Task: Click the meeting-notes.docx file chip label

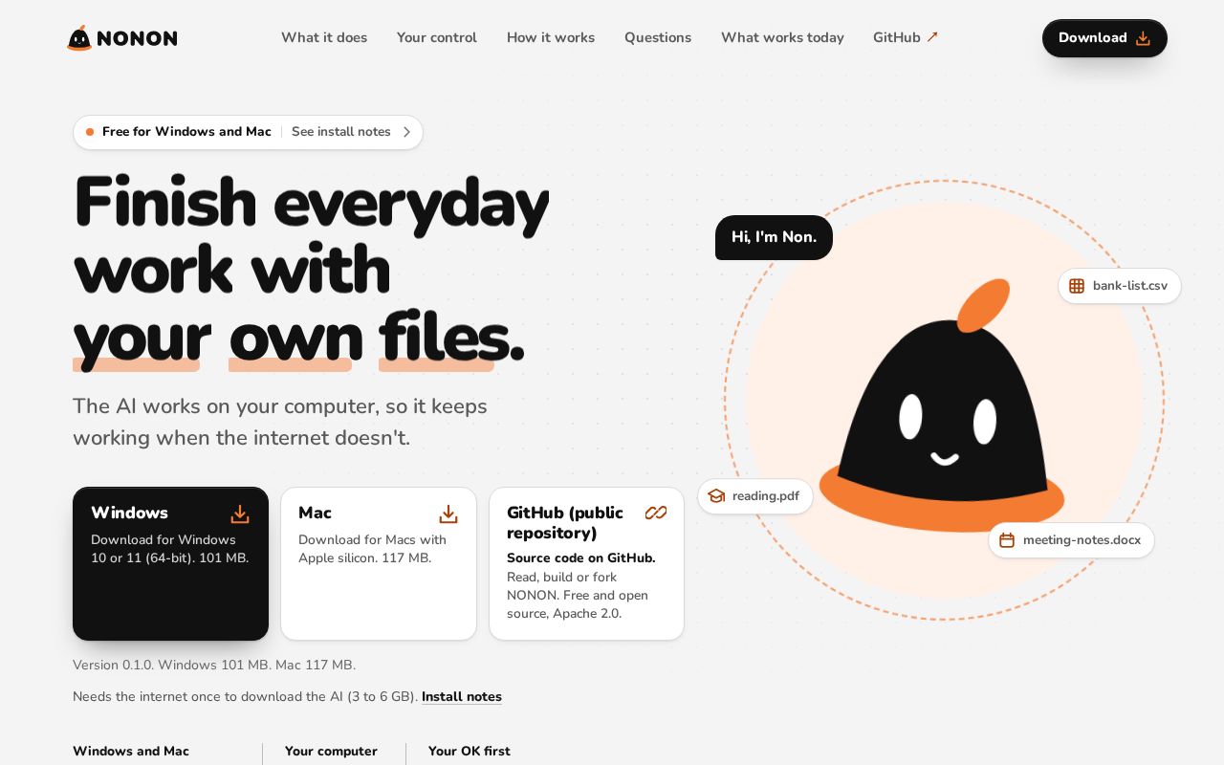Action: [1082, 540]
